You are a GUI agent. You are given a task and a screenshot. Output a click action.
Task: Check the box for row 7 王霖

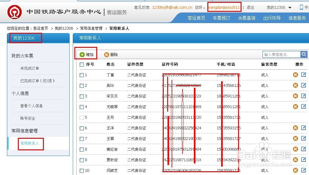point(82,139)
